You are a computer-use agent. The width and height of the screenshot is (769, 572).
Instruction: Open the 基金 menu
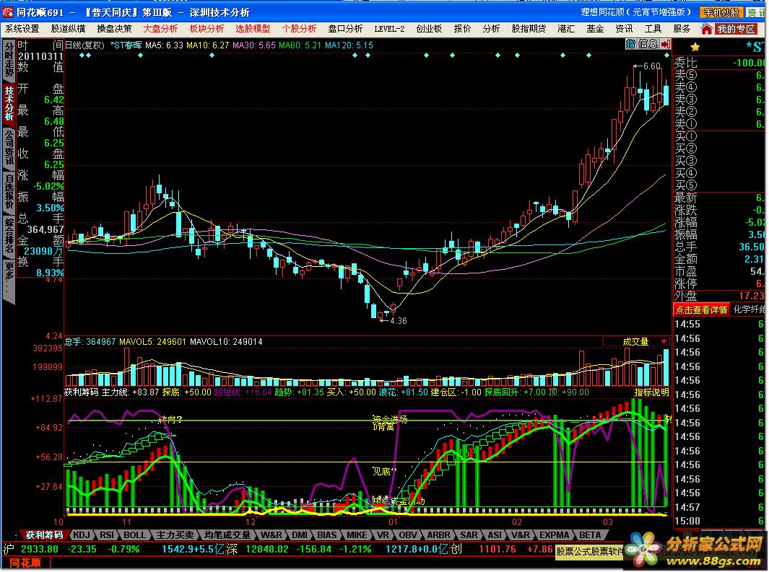[x=595, y=29]
